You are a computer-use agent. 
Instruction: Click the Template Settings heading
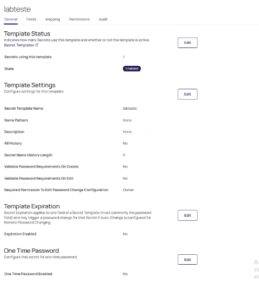click(30, 85)
